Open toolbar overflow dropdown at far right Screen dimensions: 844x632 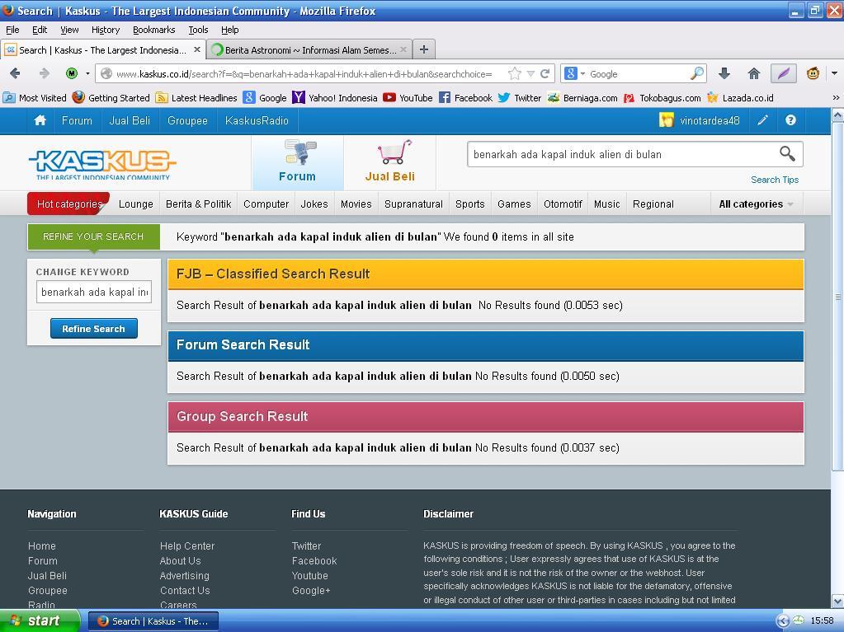click(834, 73)
